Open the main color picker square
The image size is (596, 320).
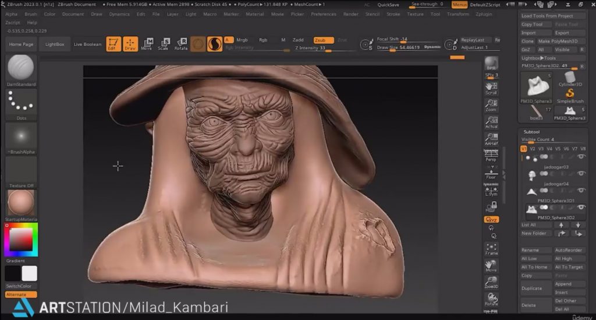(21, 240)
